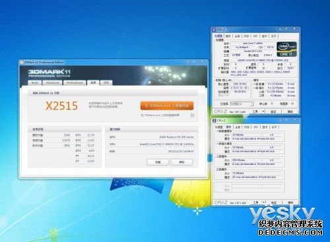
Task: Click the Socket LGA package field in CPU-Z
Action: tap(253, 51)
